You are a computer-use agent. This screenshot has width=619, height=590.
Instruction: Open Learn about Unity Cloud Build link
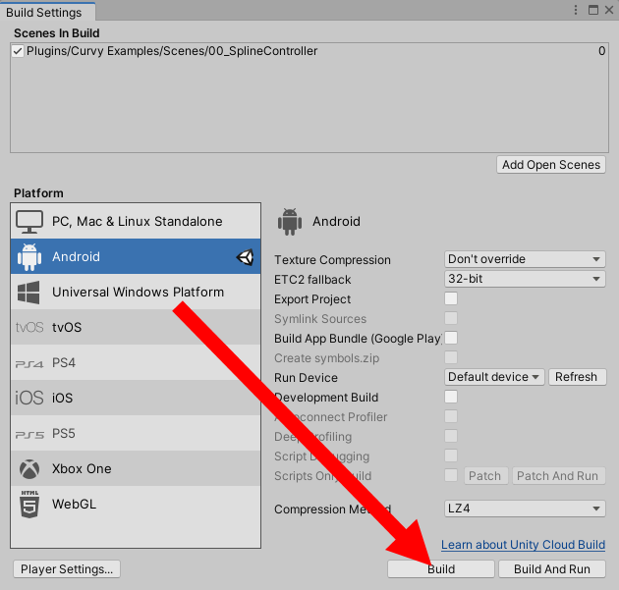click(523, 545)
